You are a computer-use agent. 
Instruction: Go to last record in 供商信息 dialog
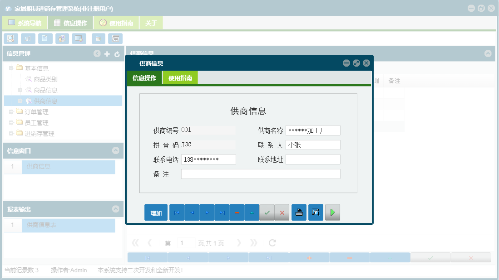coord(222,212)
